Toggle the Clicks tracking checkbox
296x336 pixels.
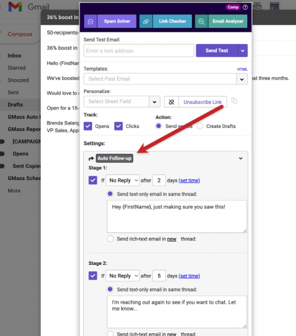pos(119,126)
